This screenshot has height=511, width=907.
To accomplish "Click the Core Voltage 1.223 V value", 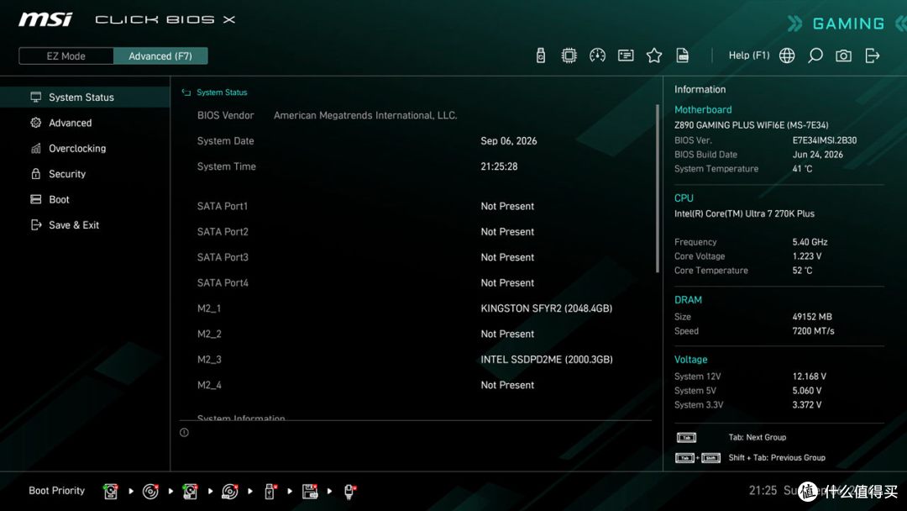I will pyautogui.click(x=807, y=255).
